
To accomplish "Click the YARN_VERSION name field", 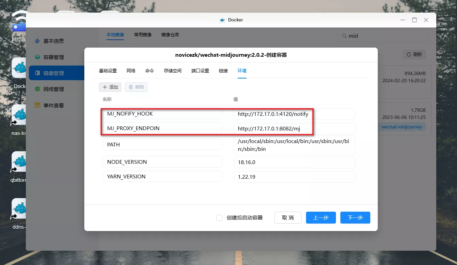I will coord(163,176).
